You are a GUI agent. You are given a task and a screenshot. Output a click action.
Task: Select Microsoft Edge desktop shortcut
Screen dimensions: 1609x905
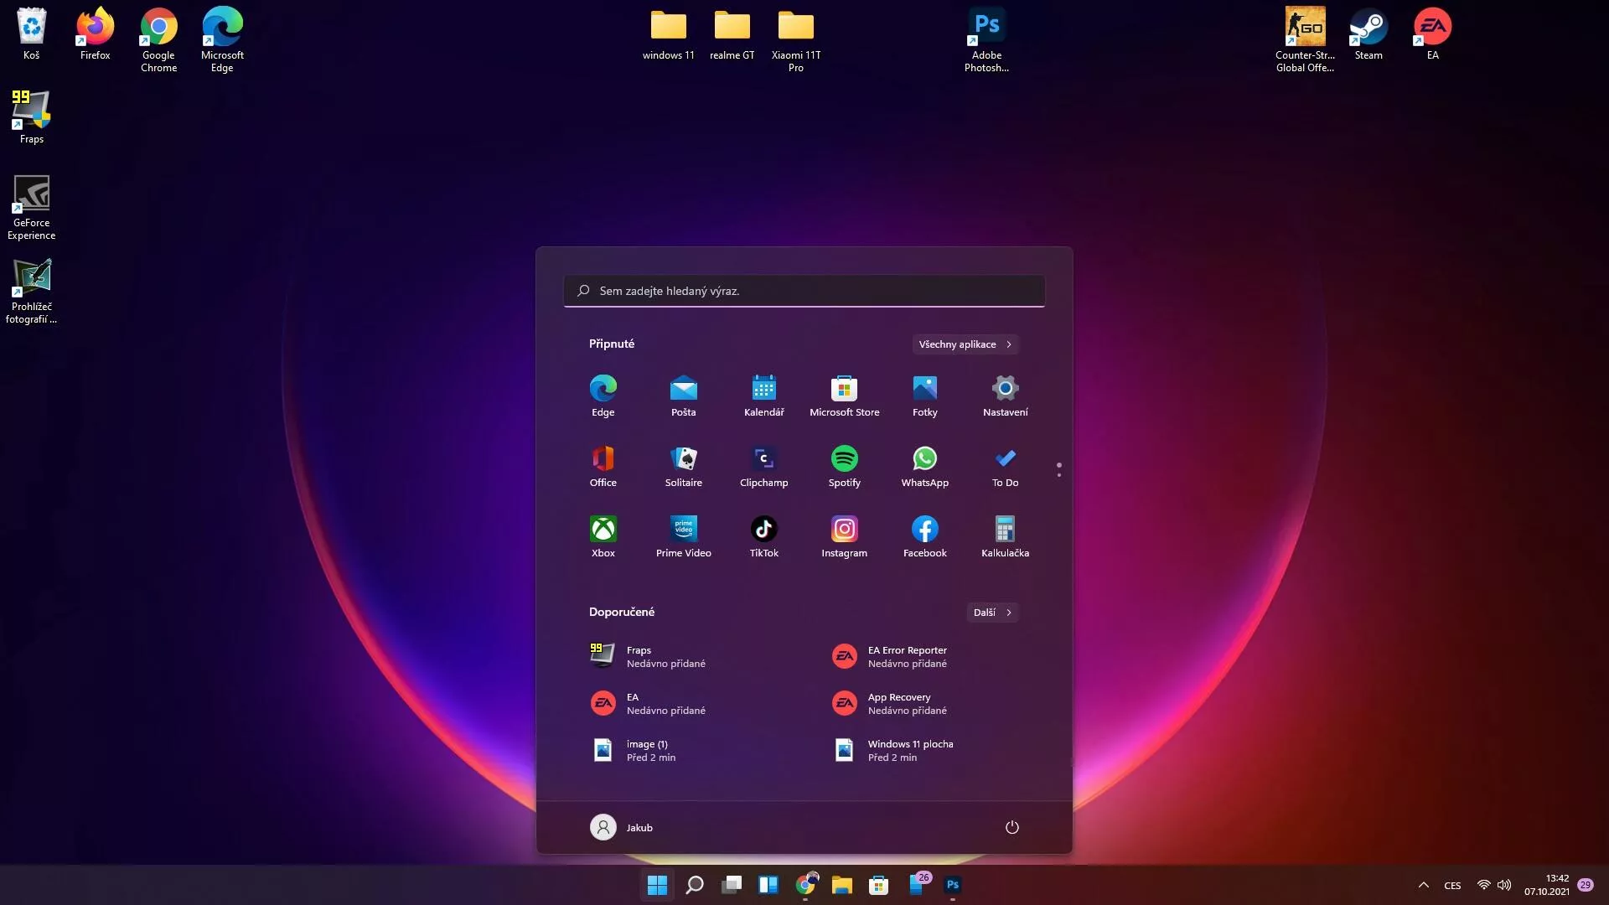[x=222, y=40]
